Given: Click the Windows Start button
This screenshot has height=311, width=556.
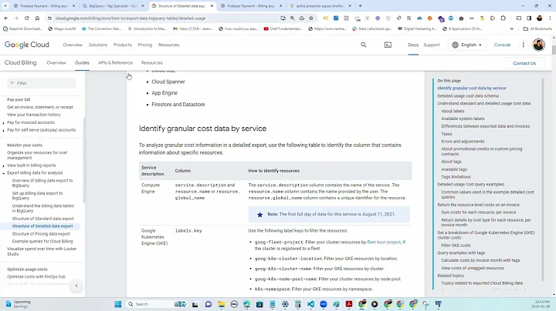Looking at the screenshot, I should tap(118, 304).
